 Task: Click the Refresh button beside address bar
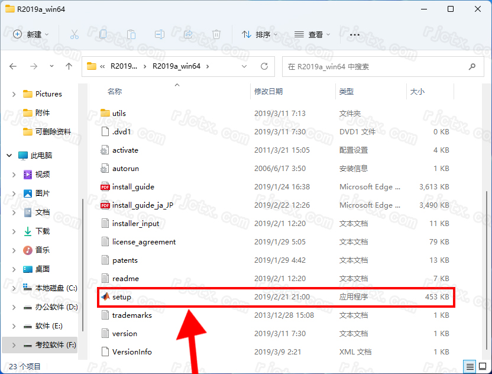pyautogui.click(x=264, y=66)
